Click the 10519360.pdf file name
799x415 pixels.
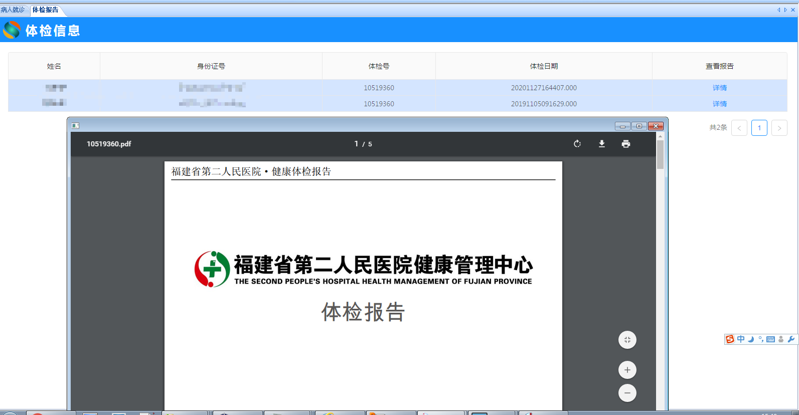point(109,144)
